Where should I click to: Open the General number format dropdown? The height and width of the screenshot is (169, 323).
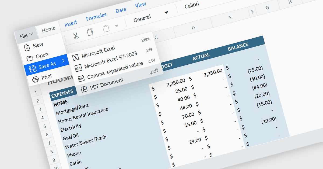pos(151,16)
